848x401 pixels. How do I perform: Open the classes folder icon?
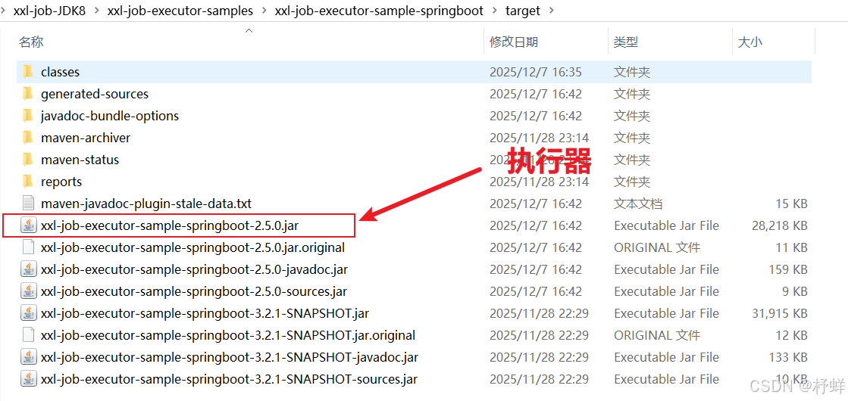click(x=28, y=72)
